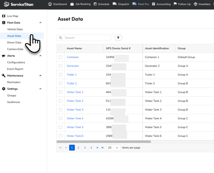214x173 pixels.
Task: Go to the Schedule section
Action: pyautogui.click(x=101, y=4)
